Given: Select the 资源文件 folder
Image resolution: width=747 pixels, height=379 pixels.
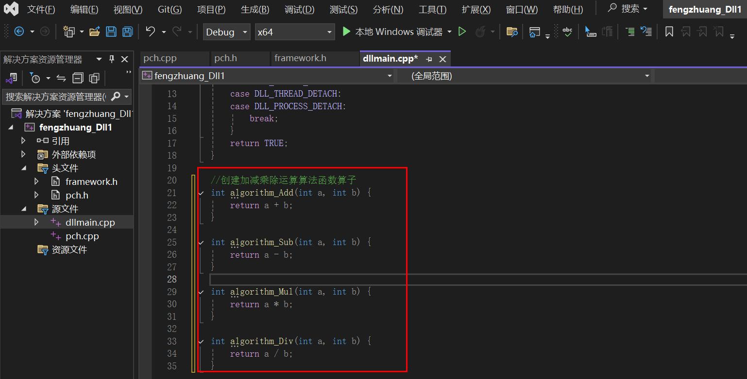Looking at the screenshot, I should coord(69,249).
